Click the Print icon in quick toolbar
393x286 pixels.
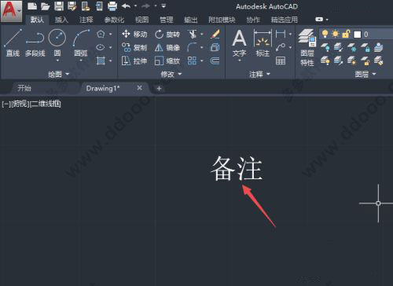pos(112,6)
